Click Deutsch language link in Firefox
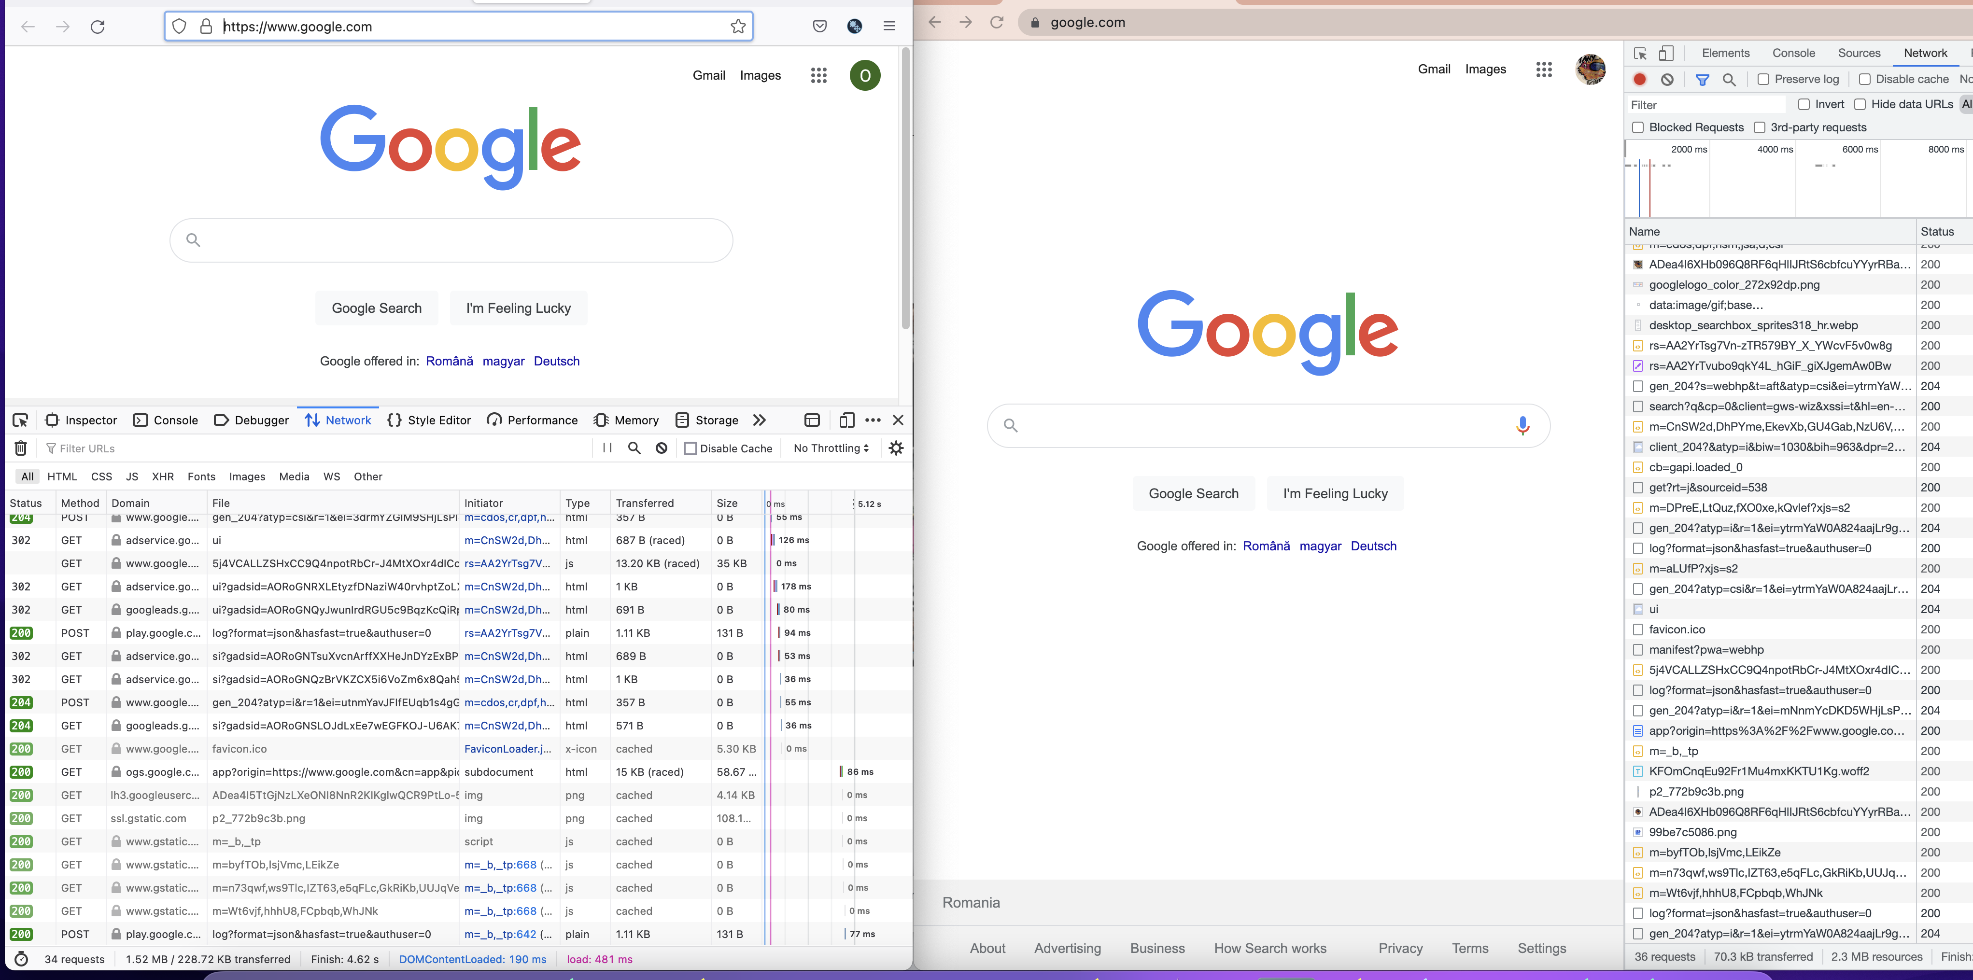Screen dimensions: 1973x980 pyautogui.click(x=556, y=362)
